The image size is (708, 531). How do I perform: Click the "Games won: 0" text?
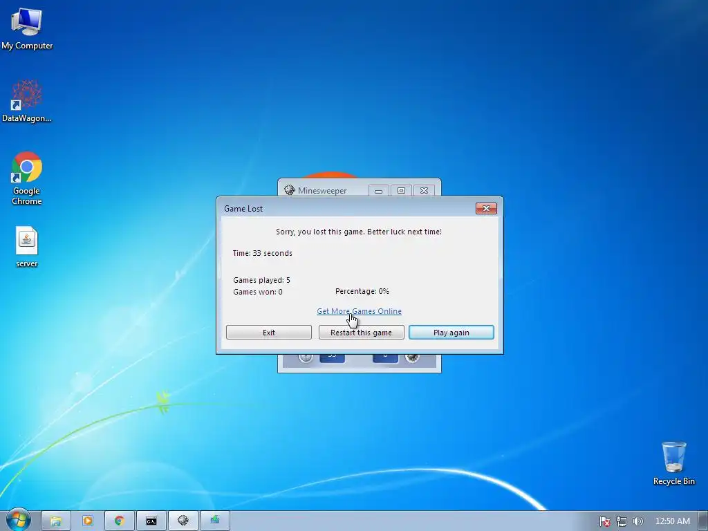click(258, 292)
